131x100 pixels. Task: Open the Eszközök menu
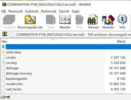(32, 11)
